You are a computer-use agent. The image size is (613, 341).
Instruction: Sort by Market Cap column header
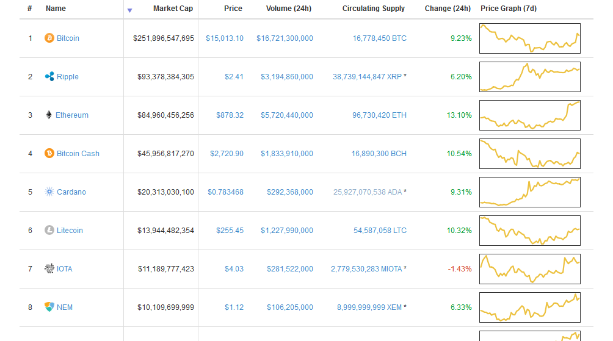(173, 8)
